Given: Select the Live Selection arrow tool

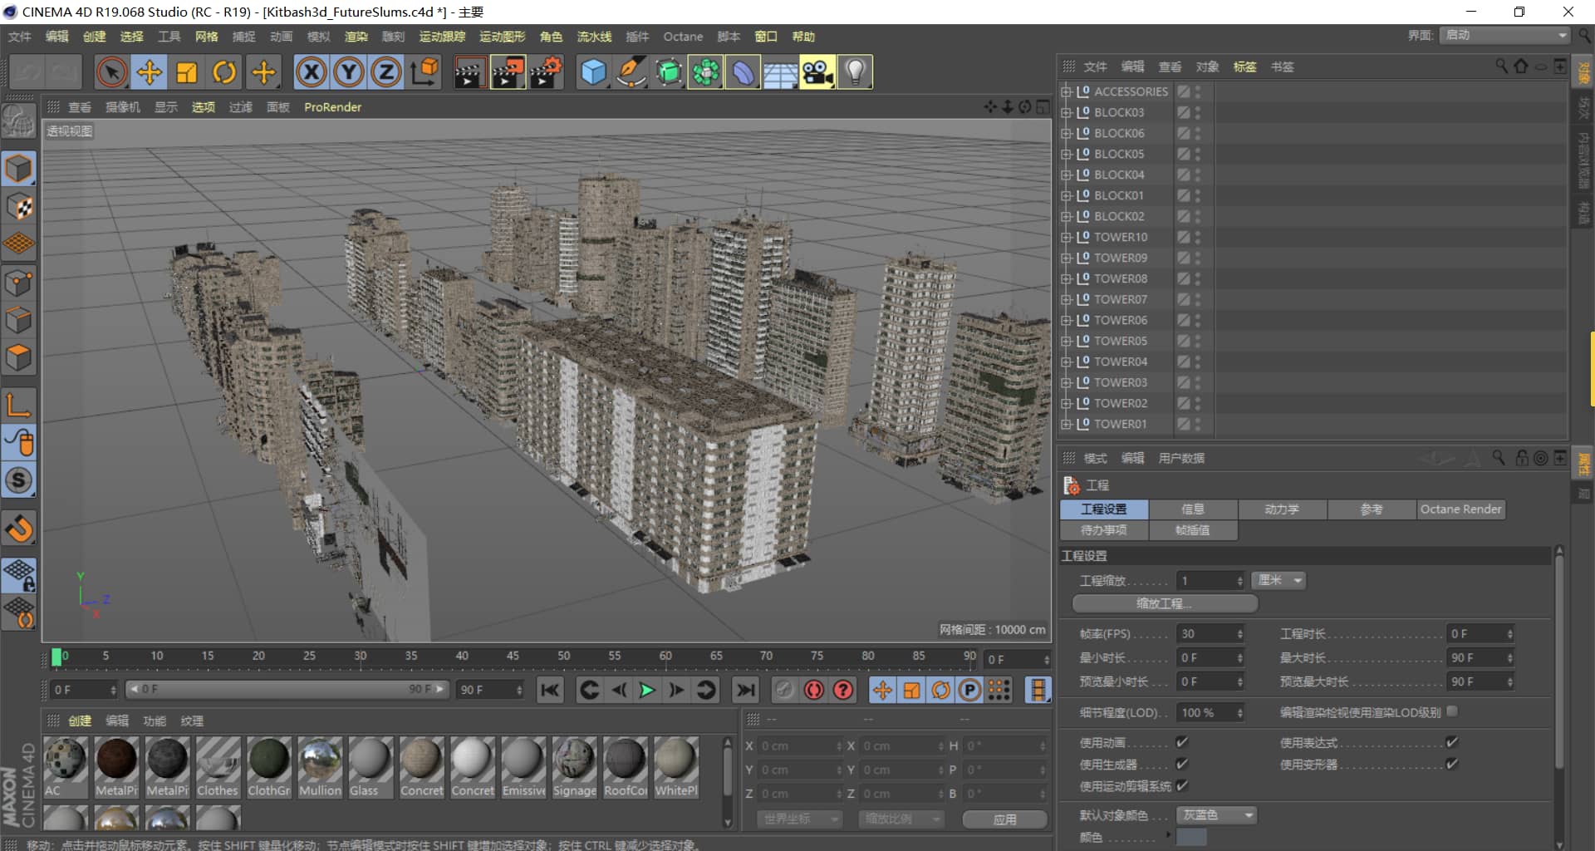Looking at the screenshot, I should point(111,72).
